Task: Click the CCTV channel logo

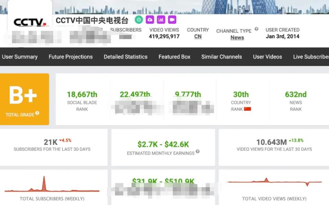Action: [30, 23]
